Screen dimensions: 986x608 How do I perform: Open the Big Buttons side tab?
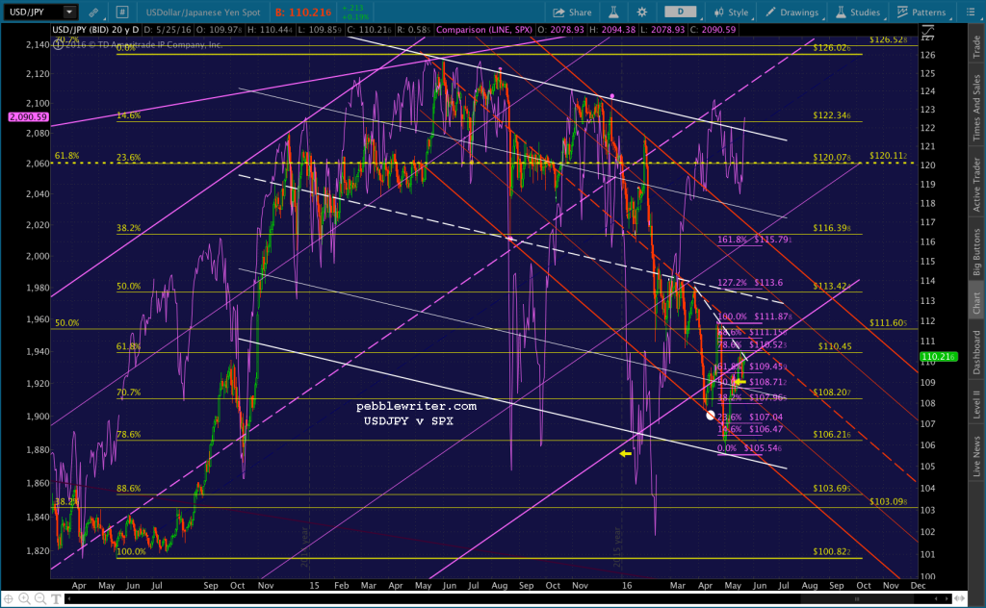click(x=976, y=252)
